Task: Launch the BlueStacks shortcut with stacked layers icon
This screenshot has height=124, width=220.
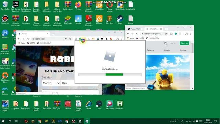Action: coord(68,20)
